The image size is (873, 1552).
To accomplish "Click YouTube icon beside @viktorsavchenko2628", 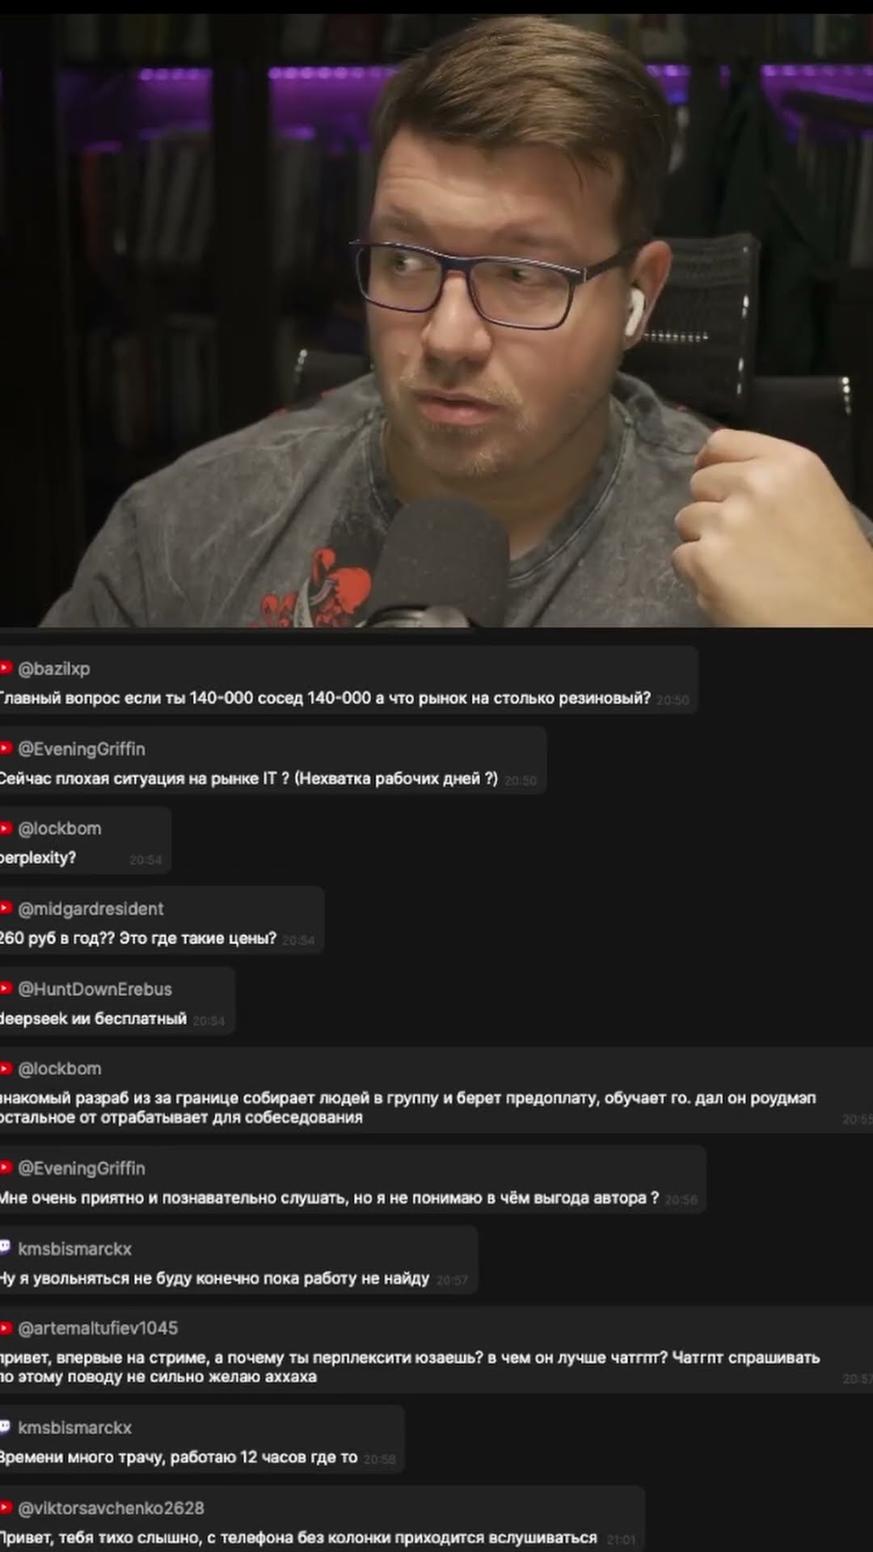I will pyautogui.click(x=5, y=1508).
